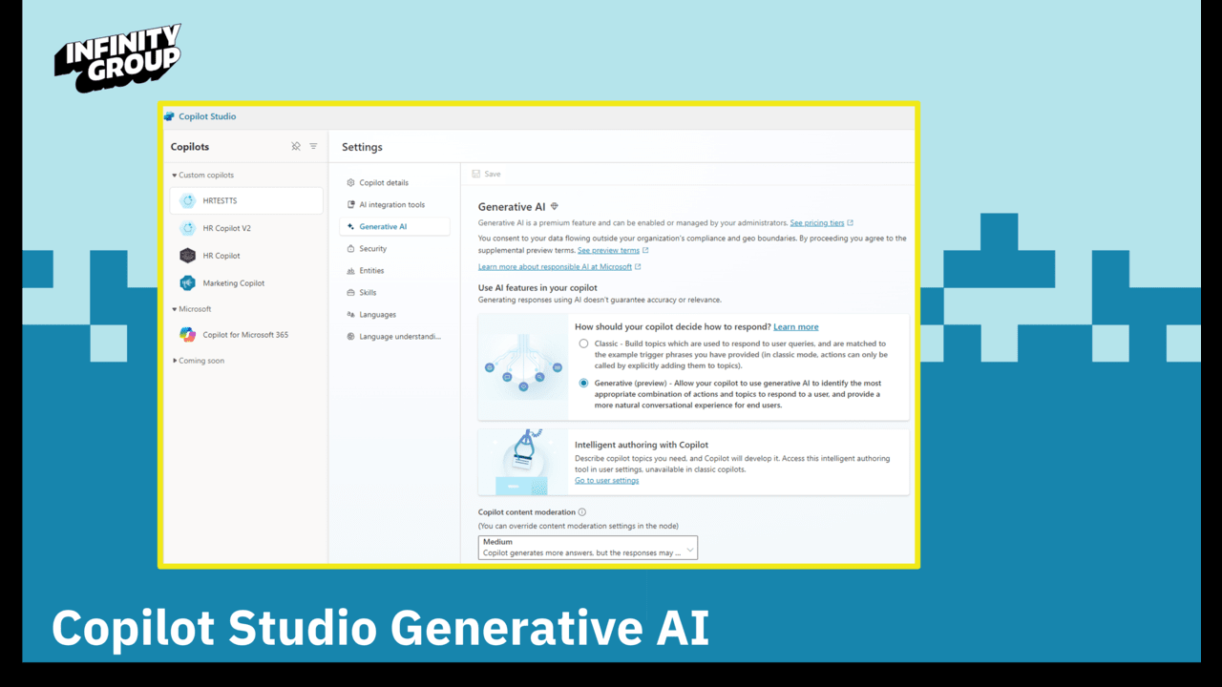This screenshot has height=687, width=1222.
Task: Open the filter icon in Copilots panel
Action: (313, 147)
